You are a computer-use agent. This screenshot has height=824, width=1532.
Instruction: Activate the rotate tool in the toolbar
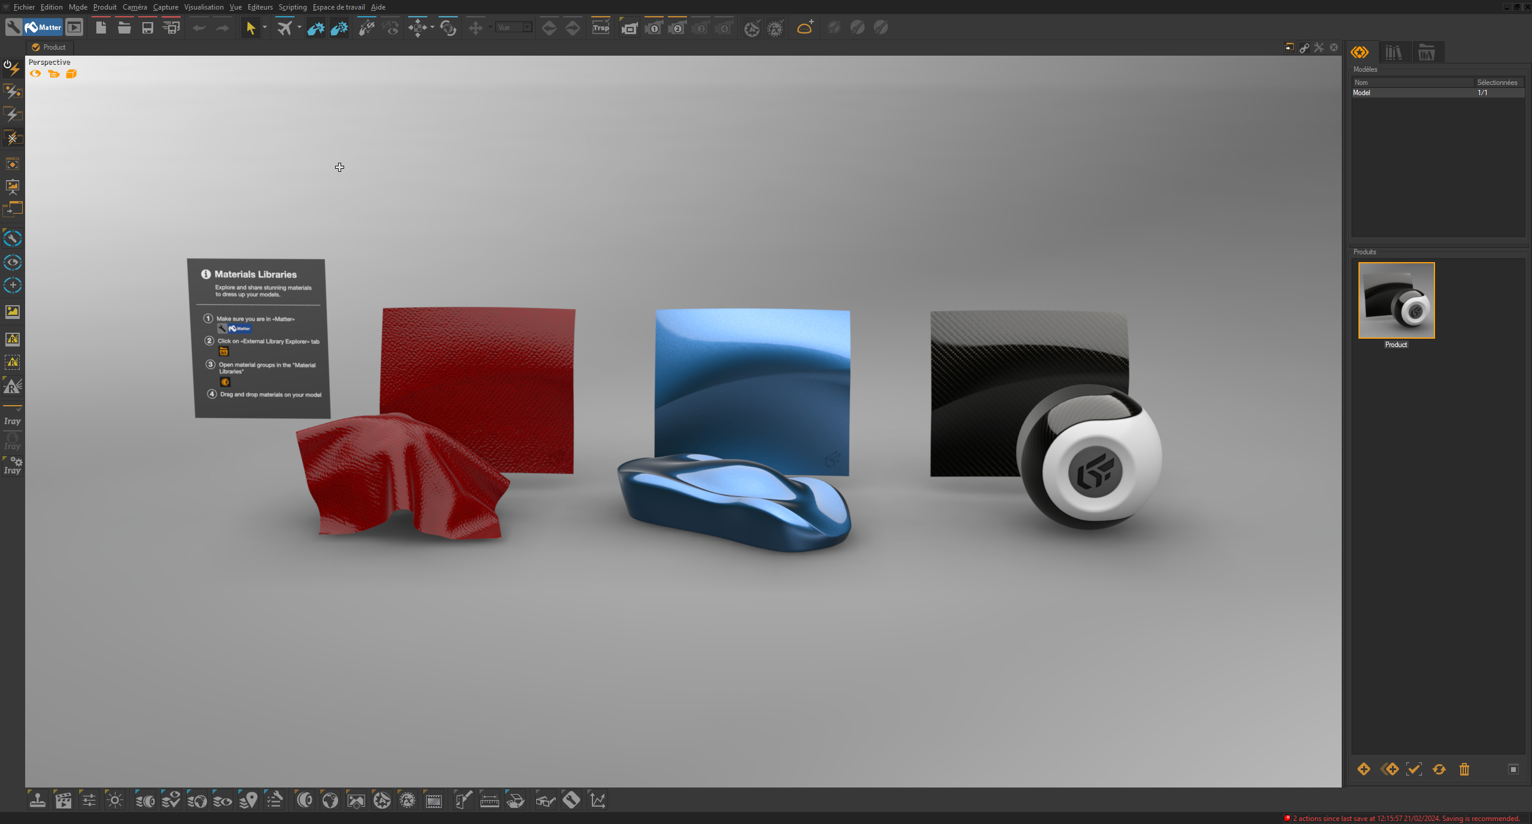[449, 27]
